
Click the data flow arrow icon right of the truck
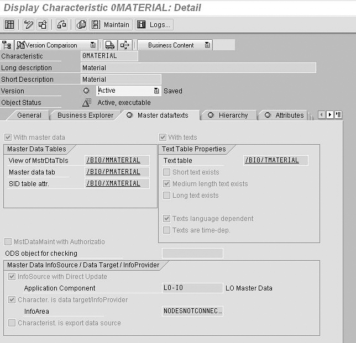pyautogui.click(x=125, y=45)
